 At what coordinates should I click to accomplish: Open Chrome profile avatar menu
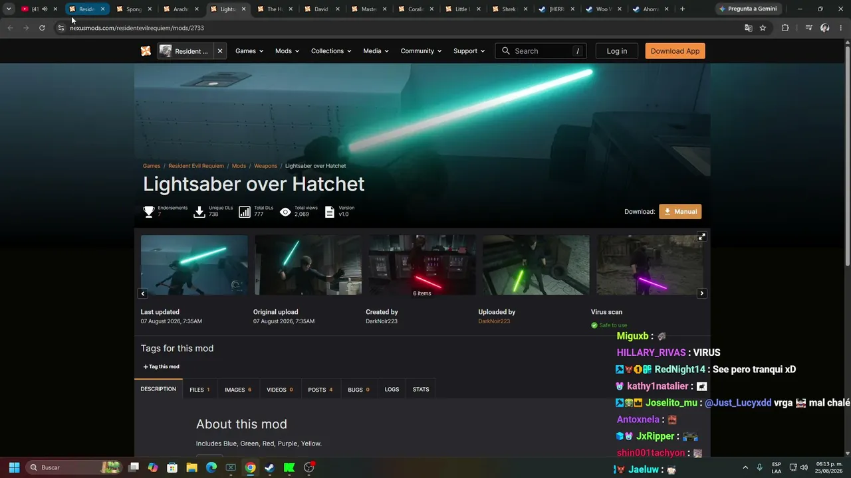(x=825, y=28)
